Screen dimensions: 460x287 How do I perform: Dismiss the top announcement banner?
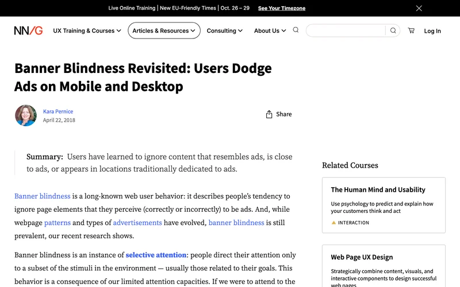[x=419, y=8]
